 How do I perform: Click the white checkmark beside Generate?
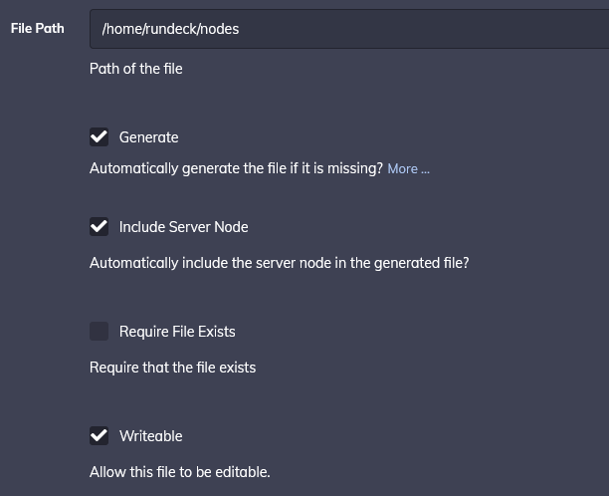click(x=100, y=137)
